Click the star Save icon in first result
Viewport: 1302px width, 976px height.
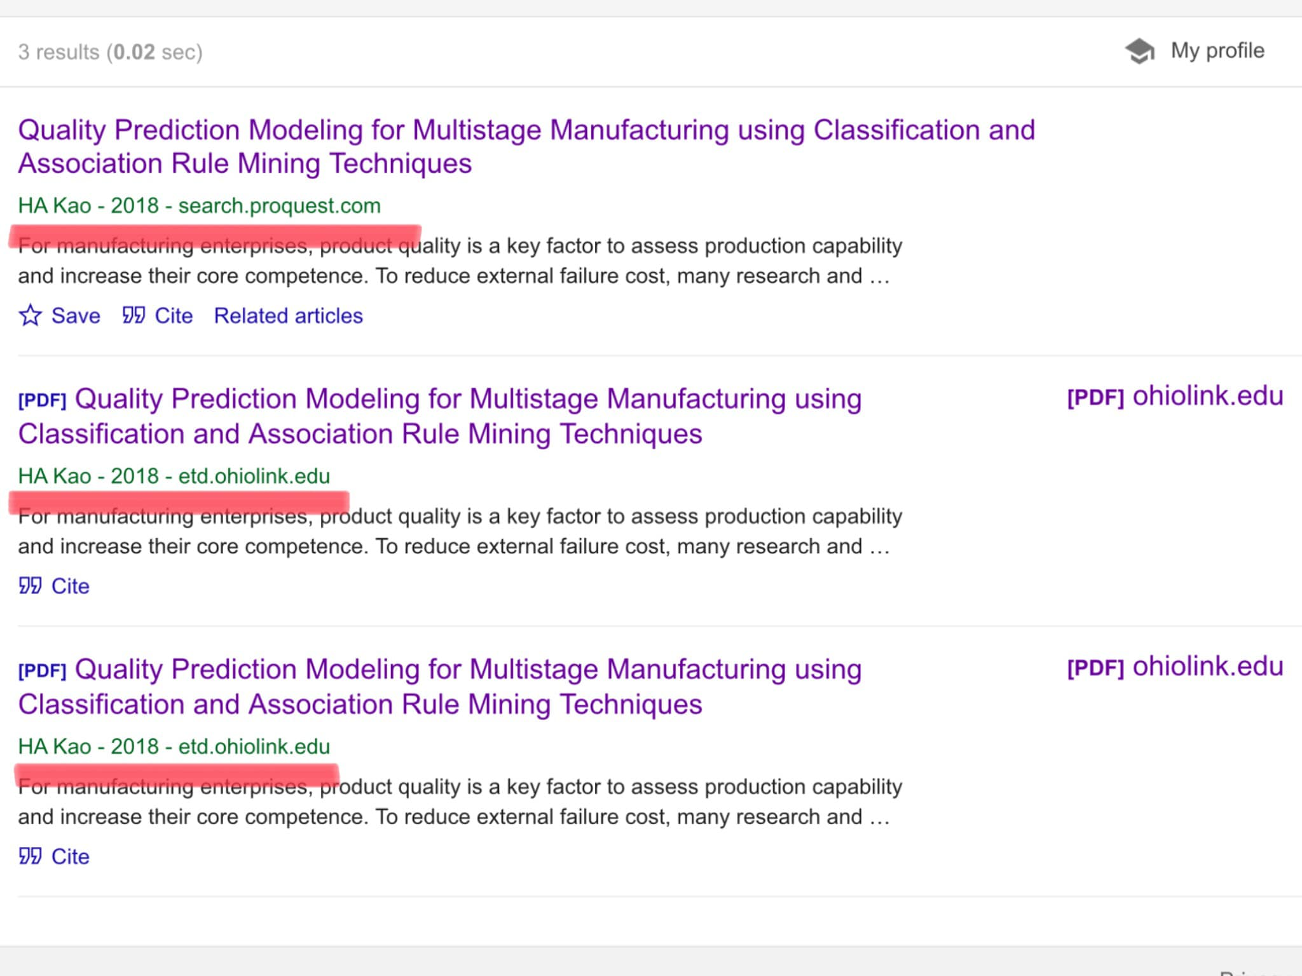tap(31, 315)
